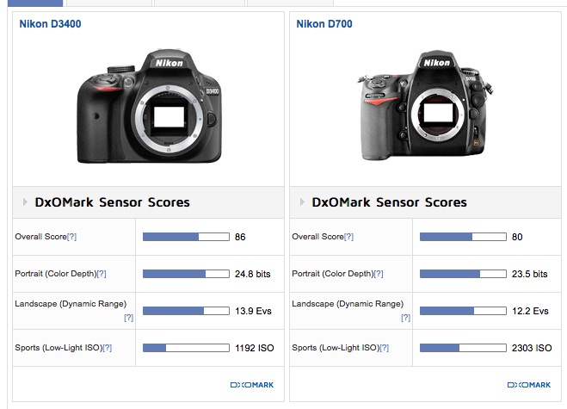Select the 13.9 Evs dynamic range value

[253, 311]
